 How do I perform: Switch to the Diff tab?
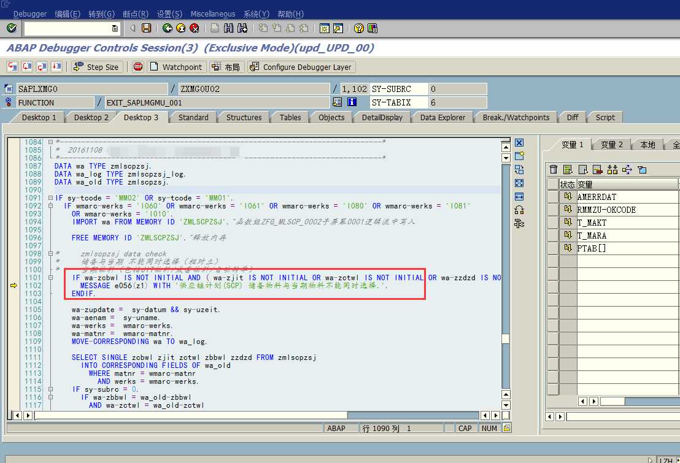click(573, 118)
